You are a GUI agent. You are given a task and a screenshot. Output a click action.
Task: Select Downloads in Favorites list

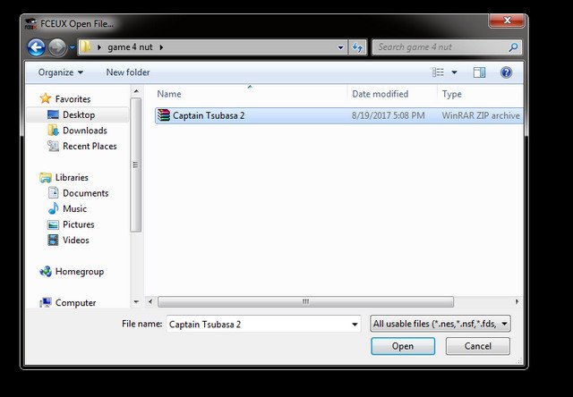84,131
